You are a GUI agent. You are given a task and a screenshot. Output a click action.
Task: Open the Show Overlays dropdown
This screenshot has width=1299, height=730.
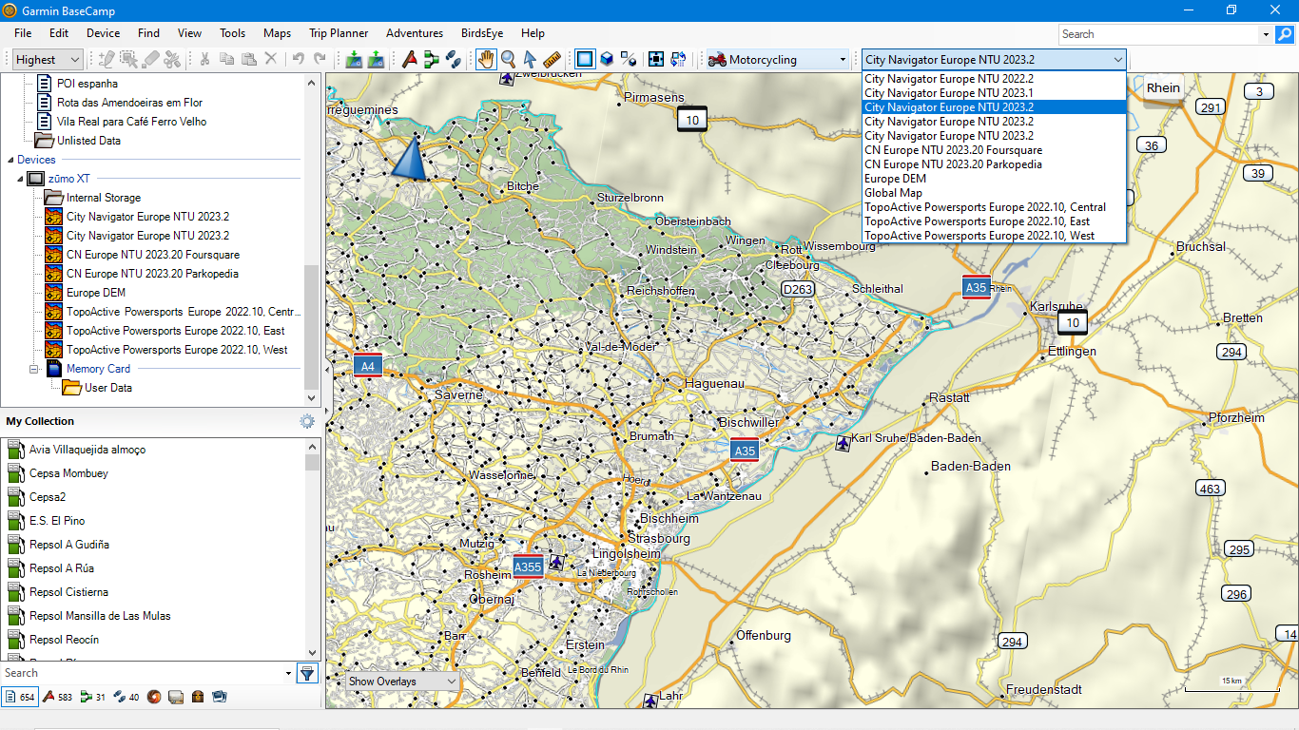click(x=402, y=682)
